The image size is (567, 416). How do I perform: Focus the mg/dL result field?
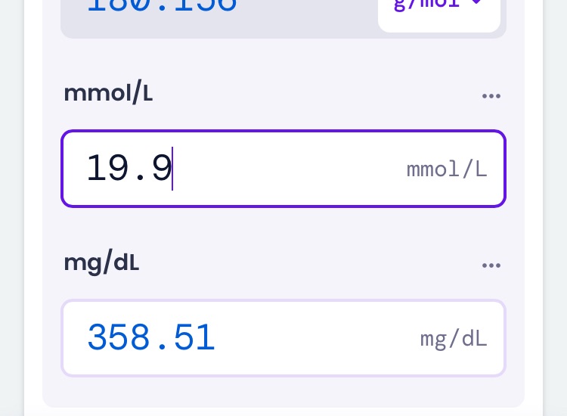283,338
